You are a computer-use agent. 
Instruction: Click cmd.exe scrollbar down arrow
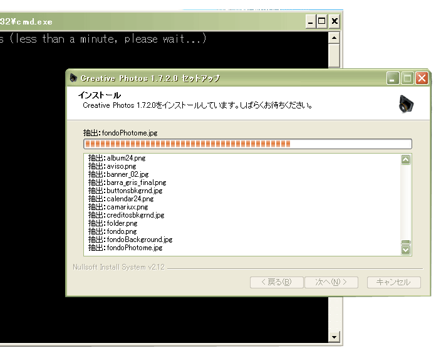click(x=334, y=337)
